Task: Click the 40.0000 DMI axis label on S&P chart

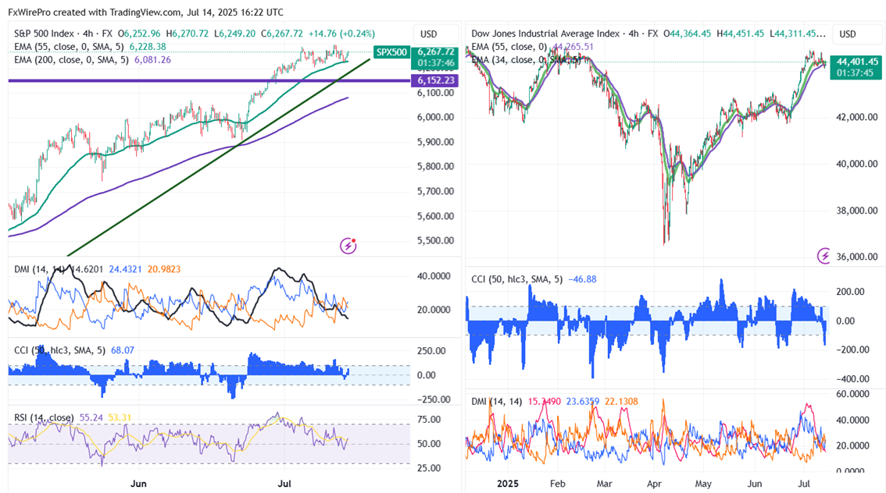Action: tap(434, 276)
